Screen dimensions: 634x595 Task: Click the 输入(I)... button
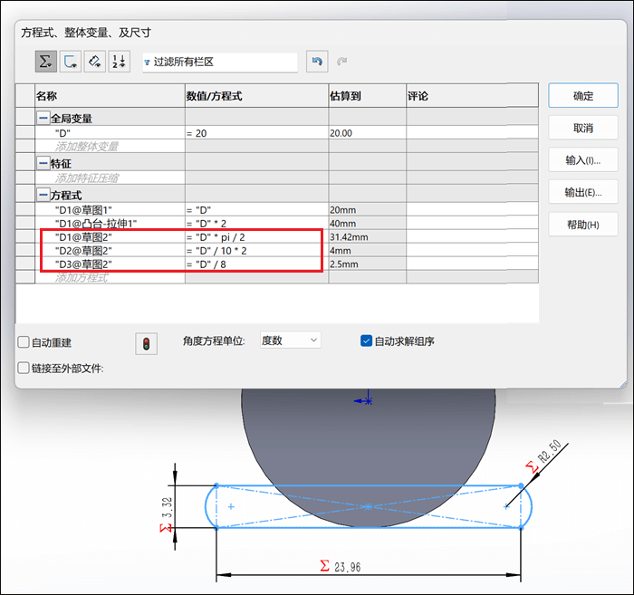pos(583,160)
